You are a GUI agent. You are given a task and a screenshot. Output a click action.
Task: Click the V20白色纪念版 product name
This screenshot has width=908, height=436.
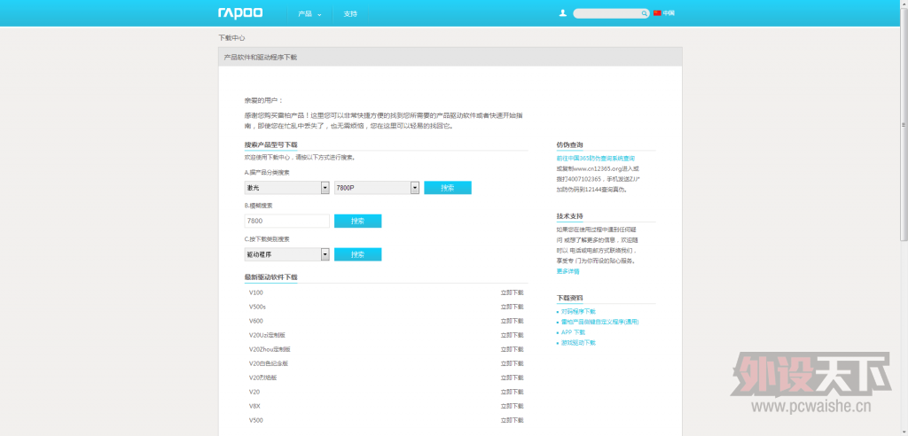269,363
